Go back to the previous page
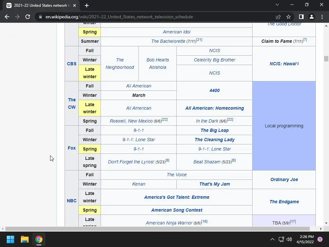 pyautogui.click(x=7, y=17)
